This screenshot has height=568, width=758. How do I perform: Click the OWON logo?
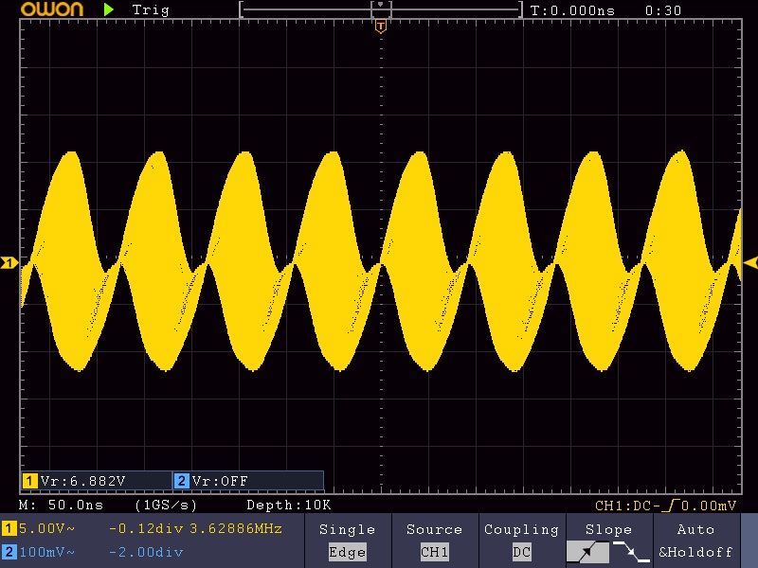click(52, 9)
